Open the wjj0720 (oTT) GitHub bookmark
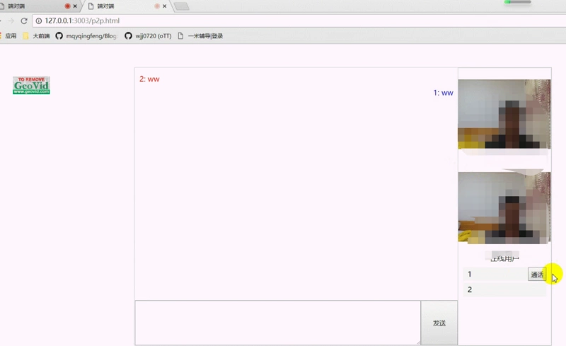 (x=148, y=36)
